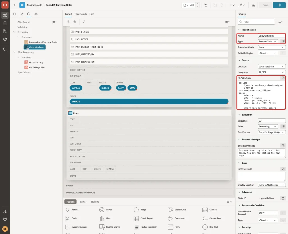Select the CANCEL button in layout
This screenshot has width=288, height=234.
[x=76, y=88]
